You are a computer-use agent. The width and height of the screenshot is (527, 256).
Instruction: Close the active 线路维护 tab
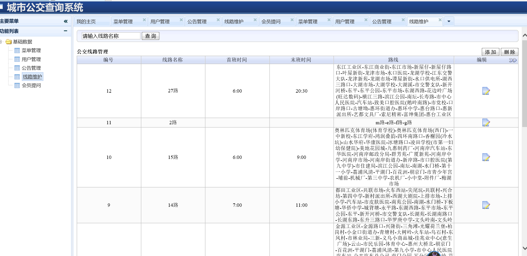[x=440, y=20]
